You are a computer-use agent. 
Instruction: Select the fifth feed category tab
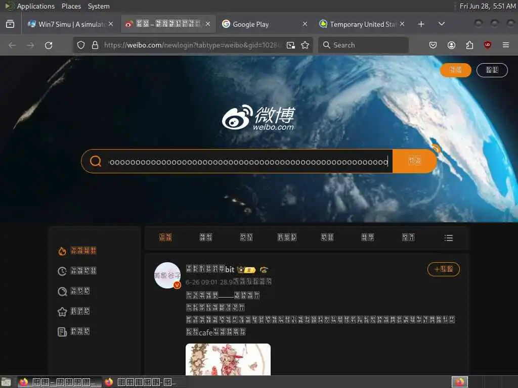point(327,237)
